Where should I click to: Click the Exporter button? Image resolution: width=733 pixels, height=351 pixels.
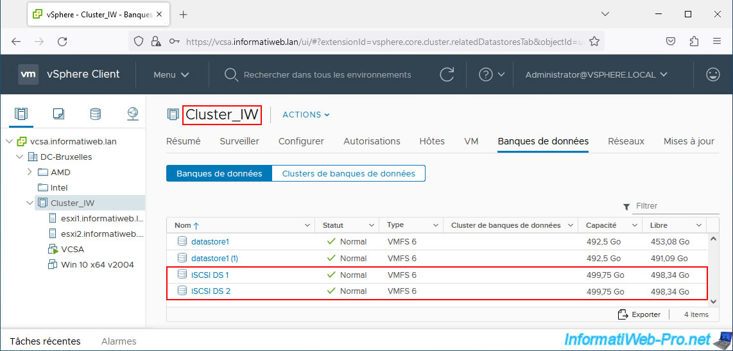pos(639,314)
